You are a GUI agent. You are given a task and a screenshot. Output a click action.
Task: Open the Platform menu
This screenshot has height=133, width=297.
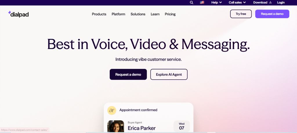pyautogui.click(x=118, y=14)
